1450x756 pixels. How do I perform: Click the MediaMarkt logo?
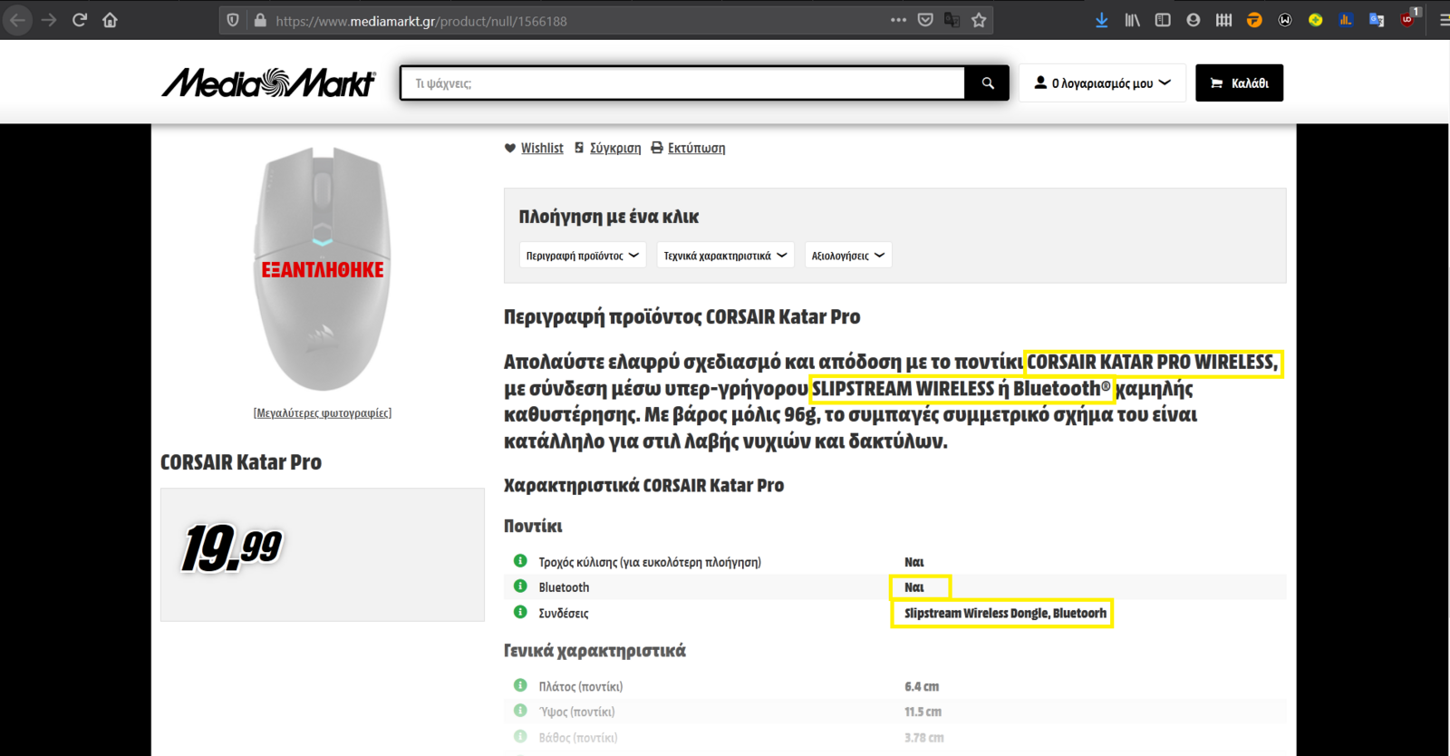(x=269, y=82)
